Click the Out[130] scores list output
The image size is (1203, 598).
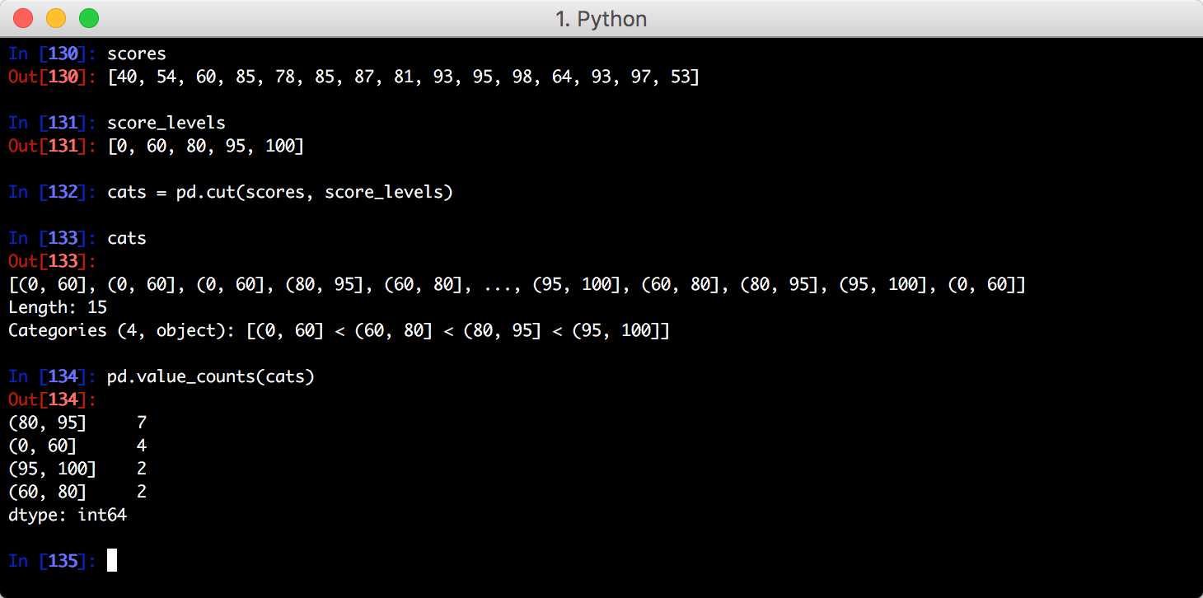click(x=403, y=77)
